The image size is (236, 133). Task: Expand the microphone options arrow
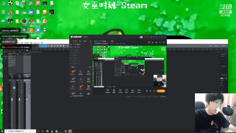[x=135, y=90]
